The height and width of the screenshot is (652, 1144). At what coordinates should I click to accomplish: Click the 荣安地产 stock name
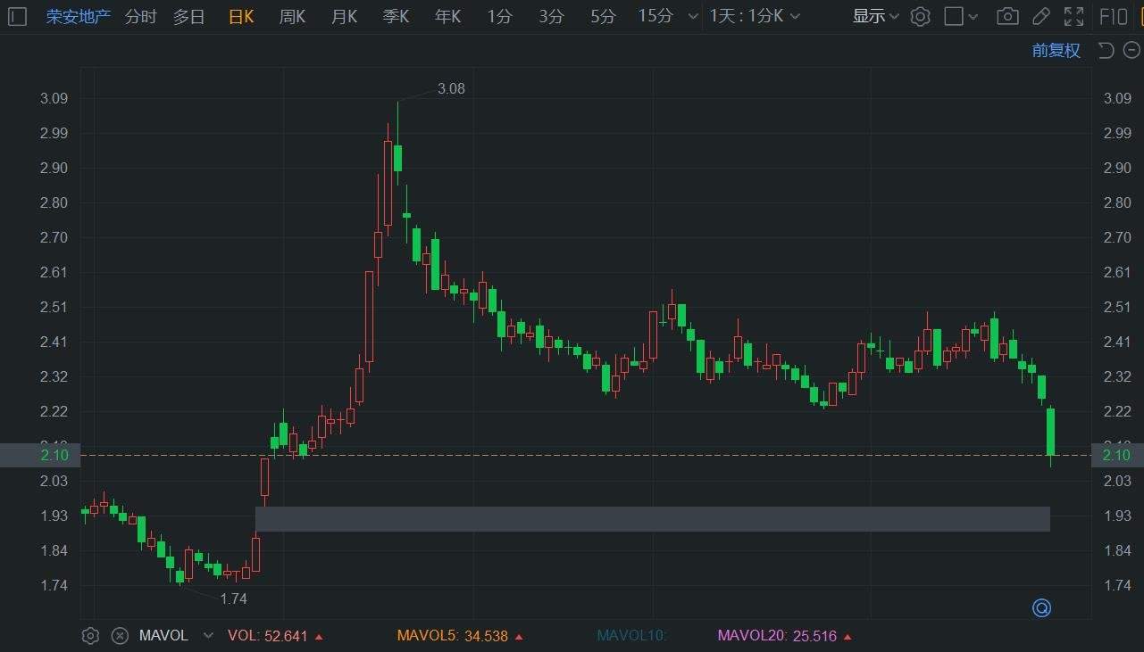pyautogui.click(x=79, y=16)
